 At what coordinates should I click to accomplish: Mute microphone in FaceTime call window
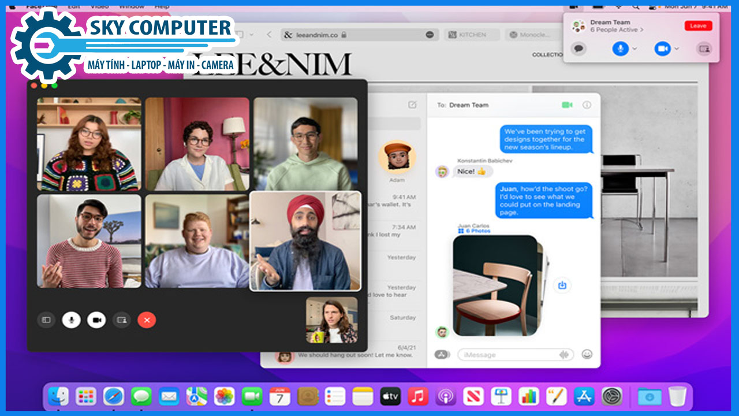pos(71,320)
